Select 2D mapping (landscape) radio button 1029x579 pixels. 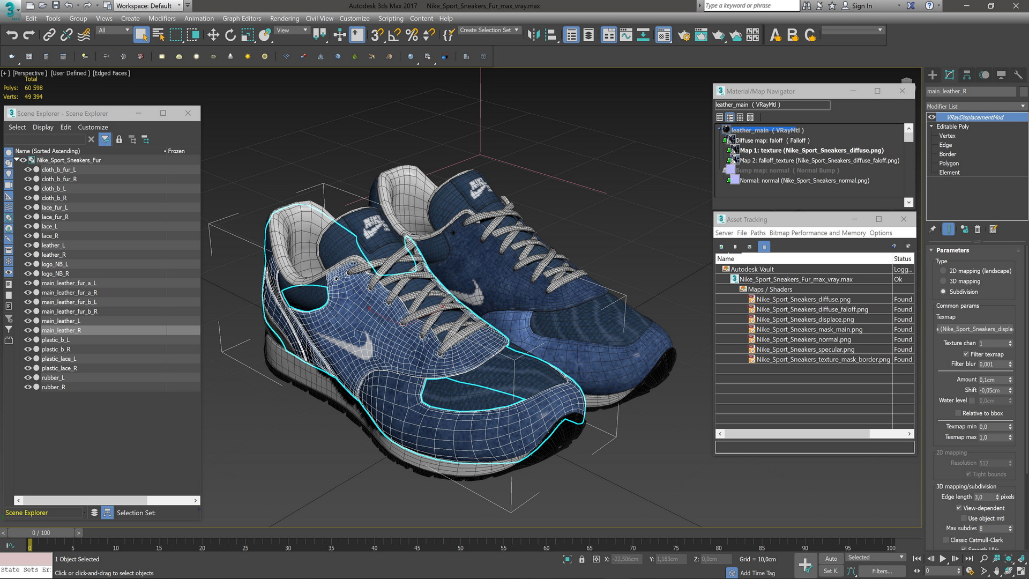[x=943, y=271]
